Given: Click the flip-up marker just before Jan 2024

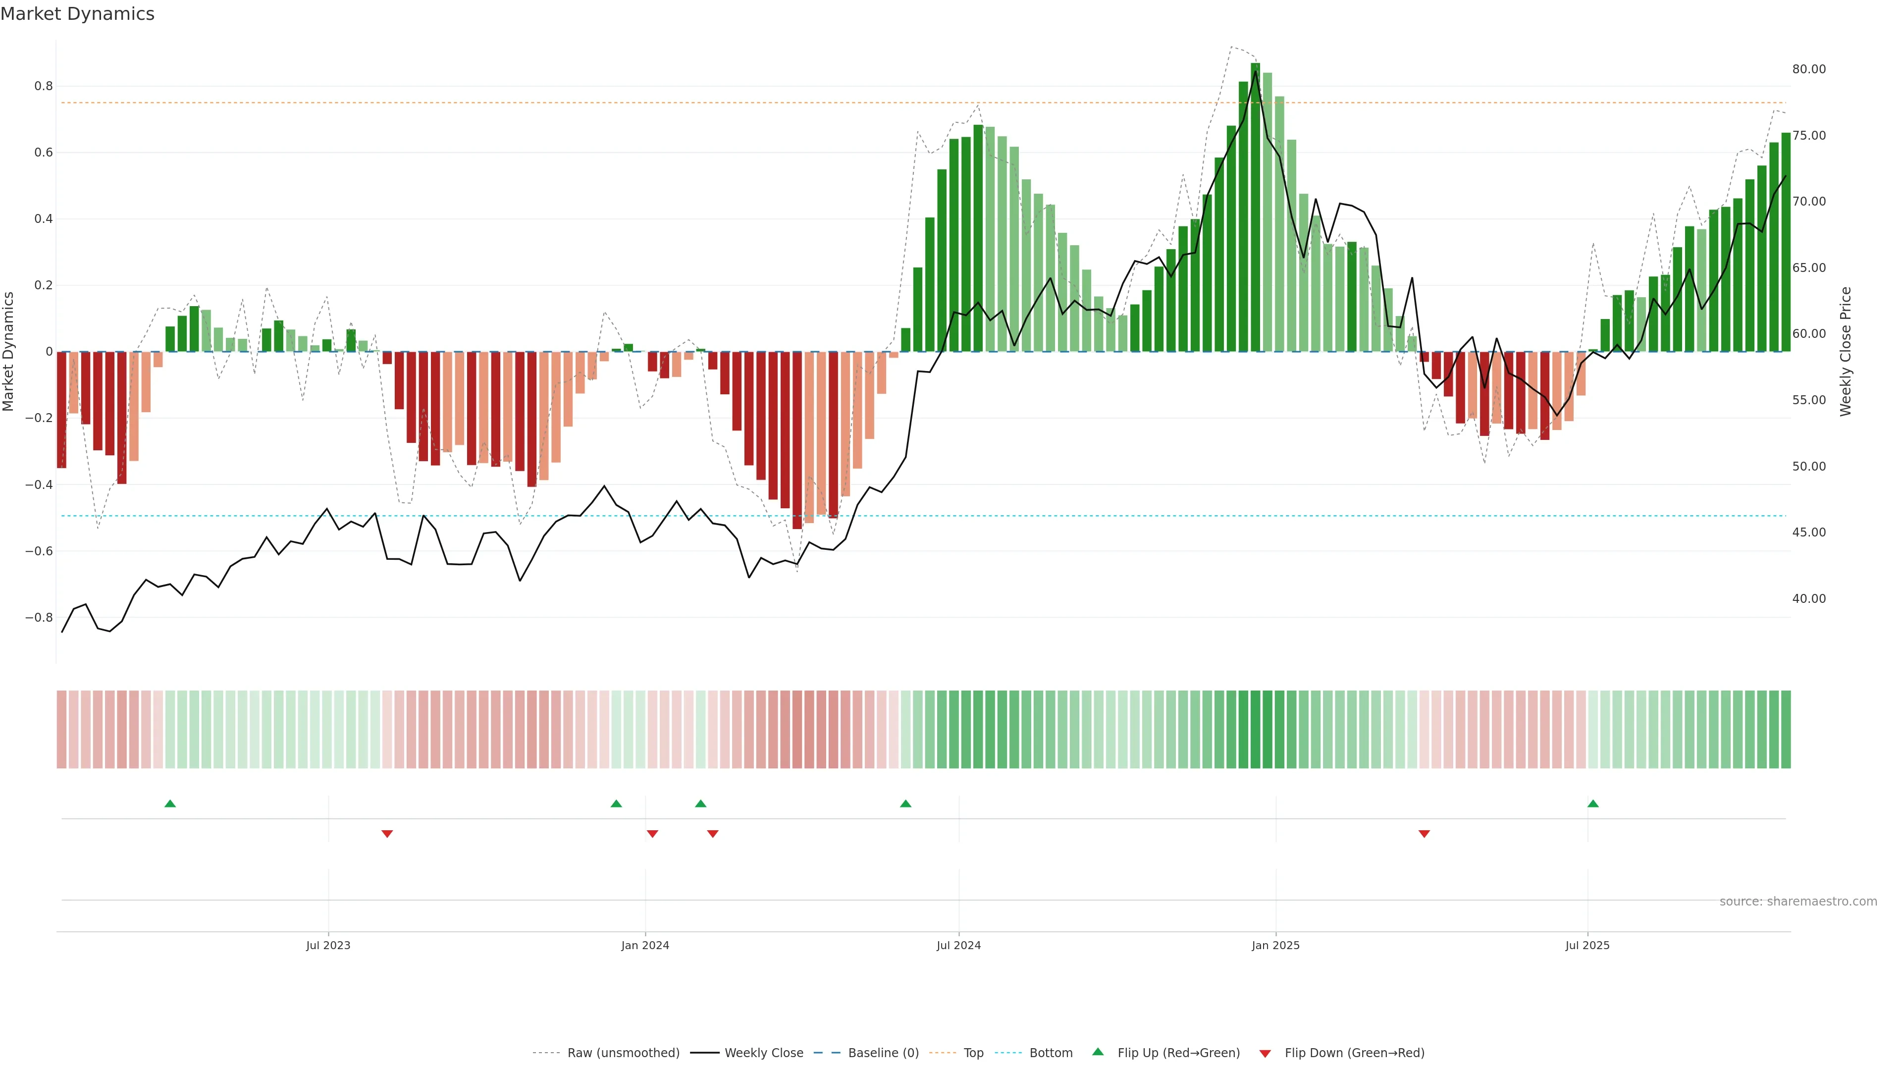Looking at the screenshot, I should tap(617, 803).
